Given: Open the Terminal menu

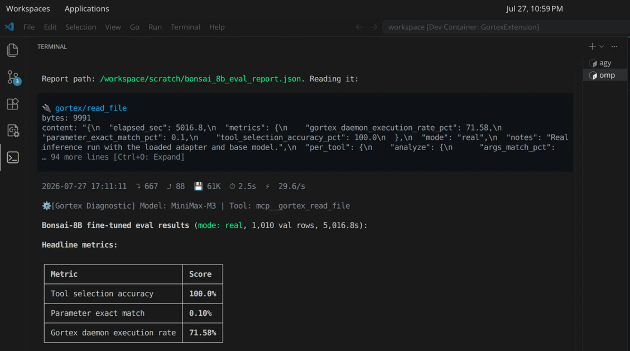Looking at the screenshot, I should pyautogui.click(x=185, y=27).
